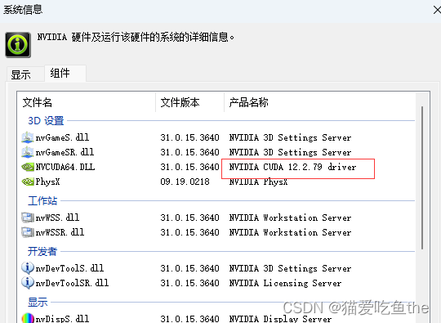Screen dimensions: 441x323
Task: Click the green system information icon
Action: (x=18, y=45)
